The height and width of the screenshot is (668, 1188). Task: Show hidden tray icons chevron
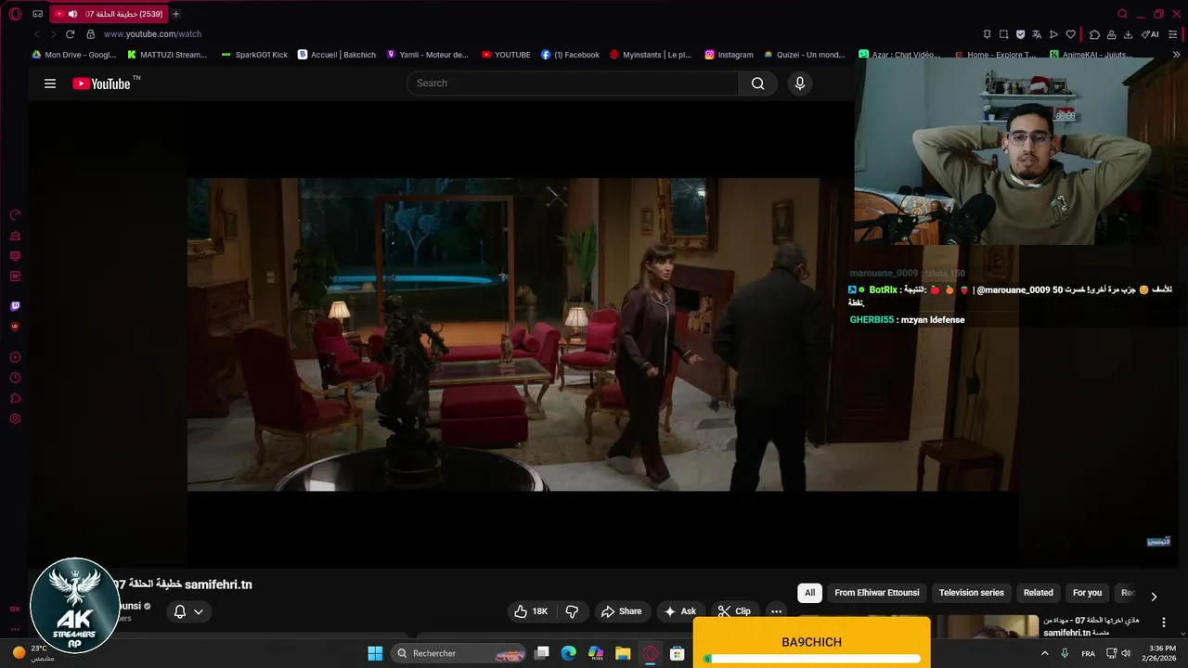pos(1045,653)
